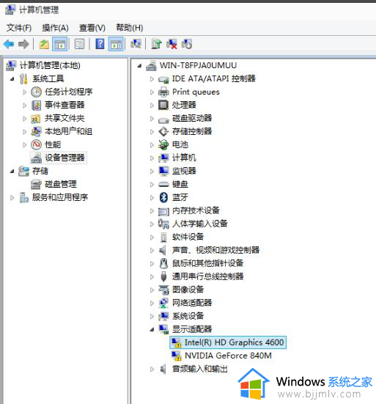The image size is (376, 404).
Task: Click the printer icon beside Print queues
Action: point(163,92)
